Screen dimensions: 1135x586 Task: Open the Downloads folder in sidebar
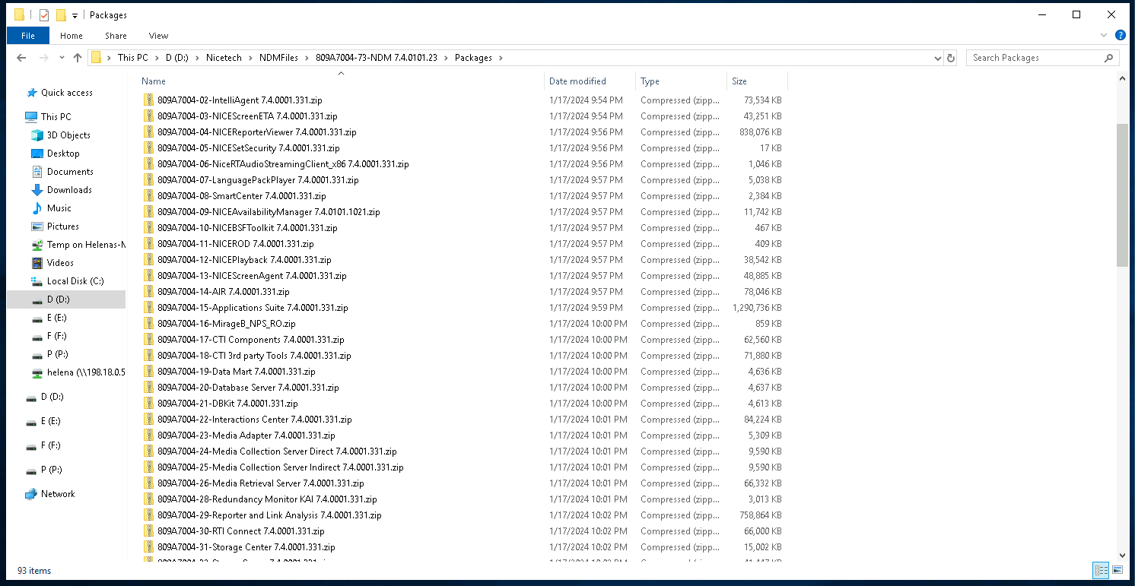[69, 190]
